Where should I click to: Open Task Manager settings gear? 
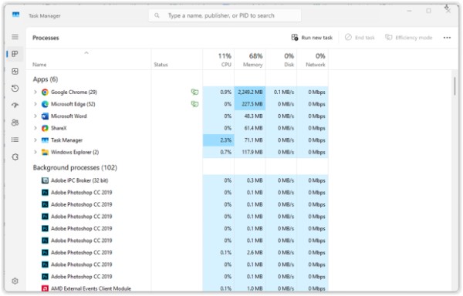tap(15, 281)
